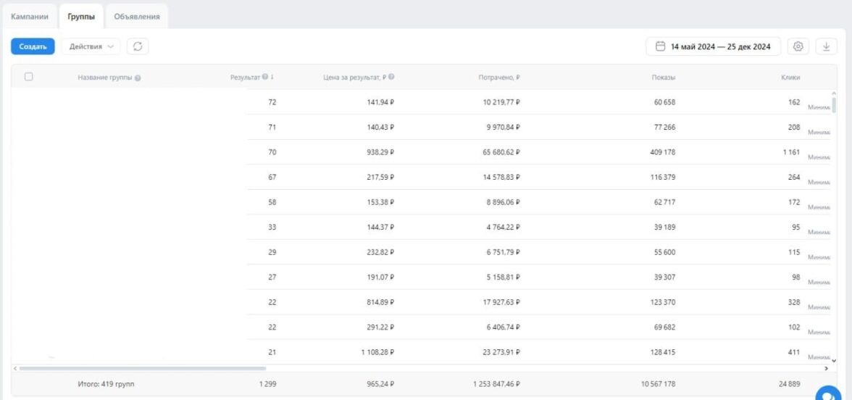Switch to the Кампании tab

coord(30,16)
